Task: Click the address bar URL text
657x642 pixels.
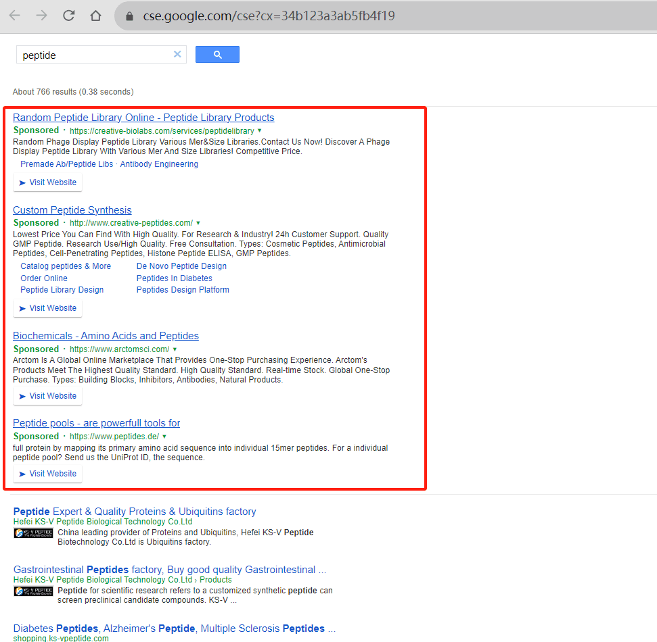Action: [269, 16]
